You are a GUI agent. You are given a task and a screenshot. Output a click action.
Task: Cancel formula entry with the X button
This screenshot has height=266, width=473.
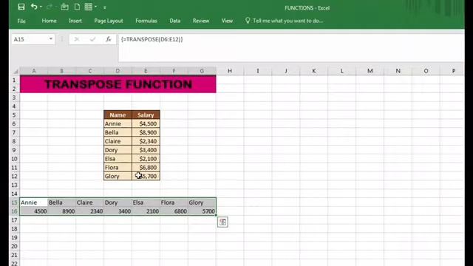[x=77, y=39]
